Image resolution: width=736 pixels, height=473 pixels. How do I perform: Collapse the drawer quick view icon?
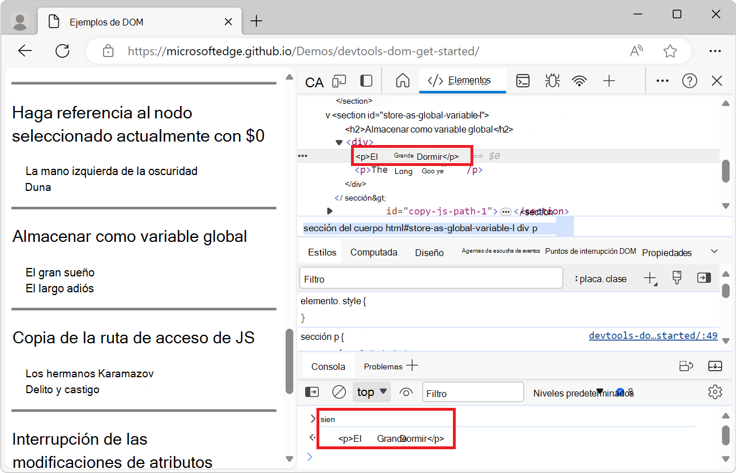715,367
